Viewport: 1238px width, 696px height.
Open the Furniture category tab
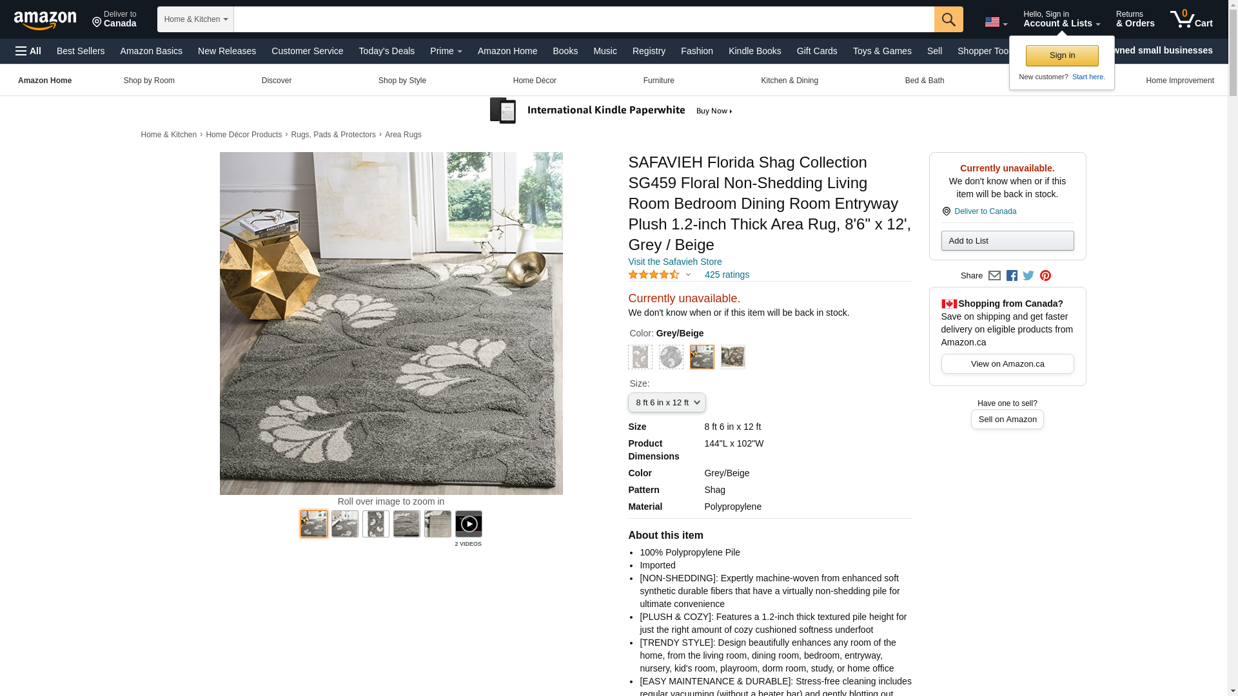click(658, 81)
